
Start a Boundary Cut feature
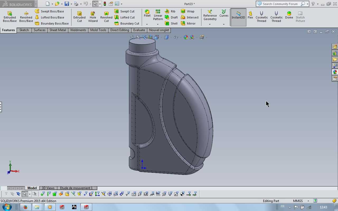point(127,23)
